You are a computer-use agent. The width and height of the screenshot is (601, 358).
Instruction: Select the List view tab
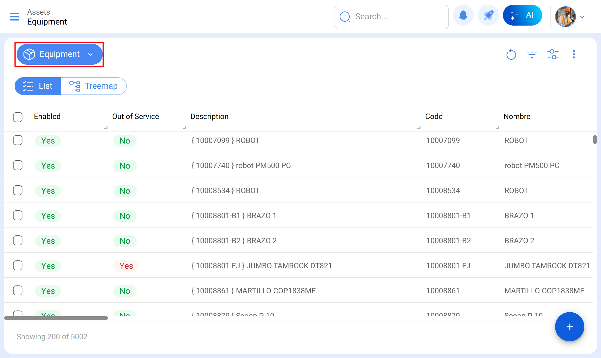pyautogui.click(x=38, y=86)
